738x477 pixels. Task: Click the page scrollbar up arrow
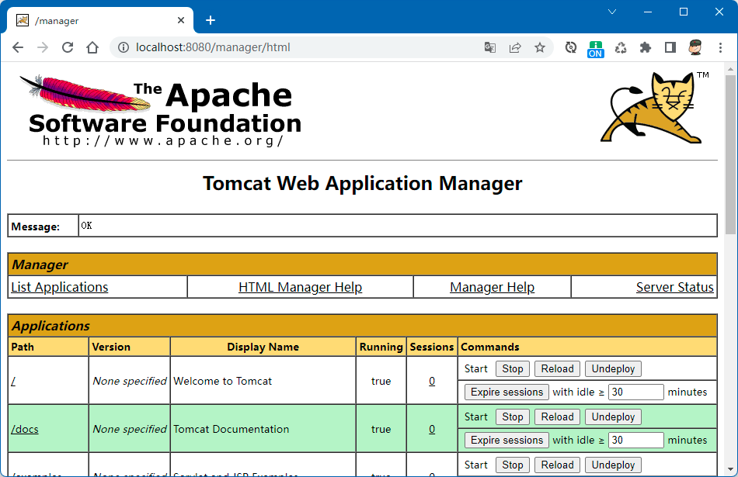(730, 69)
